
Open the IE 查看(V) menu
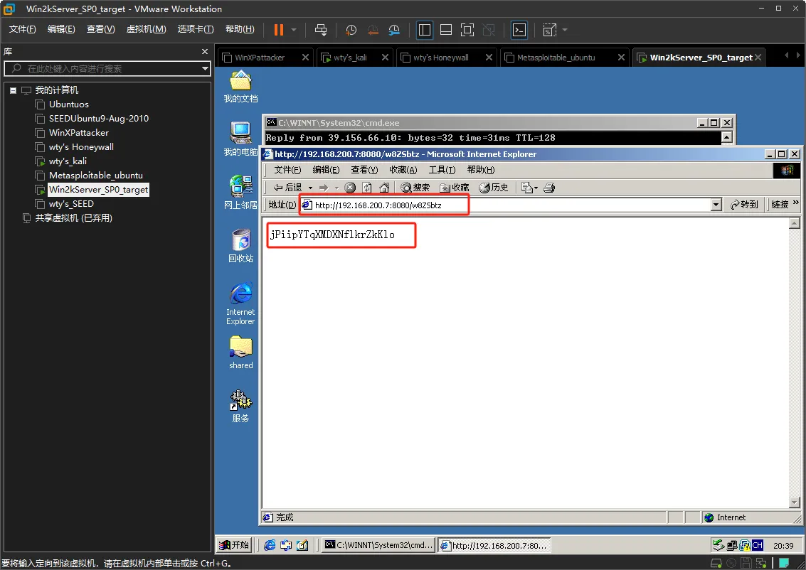click(x=364, y=169)
